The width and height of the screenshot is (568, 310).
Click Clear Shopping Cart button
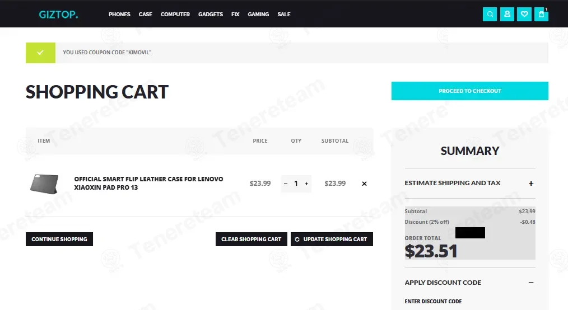(252, 239)
